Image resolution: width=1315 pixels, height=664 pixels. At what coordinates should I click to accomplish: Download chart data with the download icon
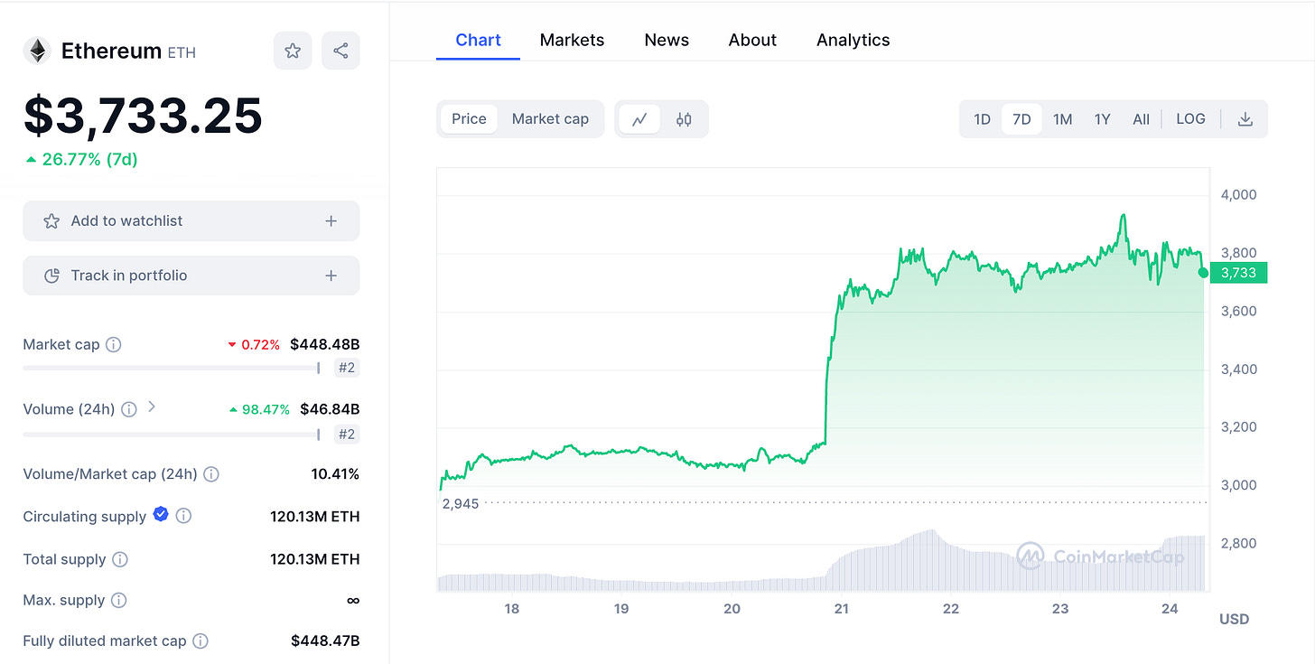pyautogui.click(x=1245, y=119)
